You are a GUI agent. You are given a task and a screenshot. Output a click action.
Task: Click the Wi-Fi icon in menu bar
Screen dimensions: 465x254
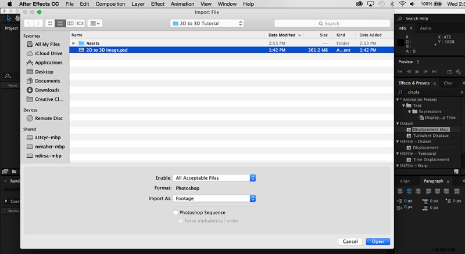[x=402, y=3]
